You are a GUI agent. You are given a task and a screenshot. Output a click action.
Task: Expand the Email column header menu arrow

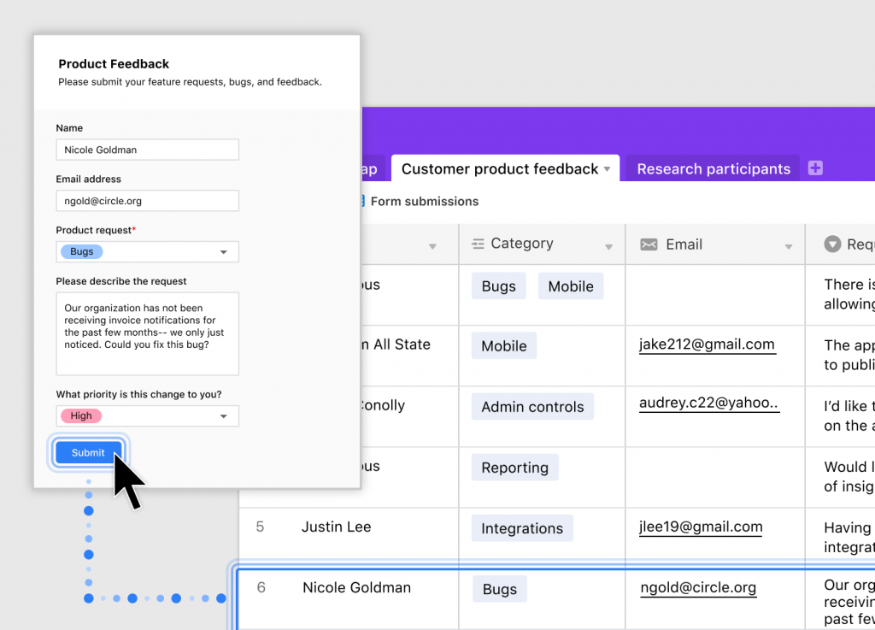[x=789, y=247]
